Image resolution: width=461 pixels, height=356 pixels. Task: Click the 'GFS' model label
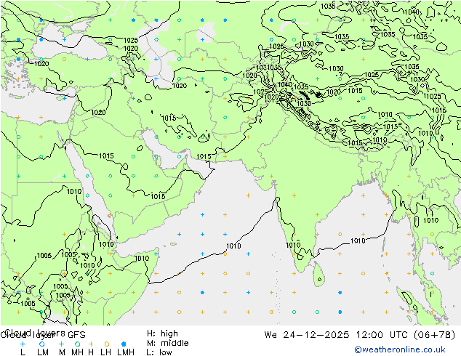[x=76, y=335]
